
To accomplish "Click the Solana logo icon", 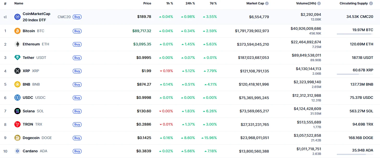I will click(x=17, y=111).
